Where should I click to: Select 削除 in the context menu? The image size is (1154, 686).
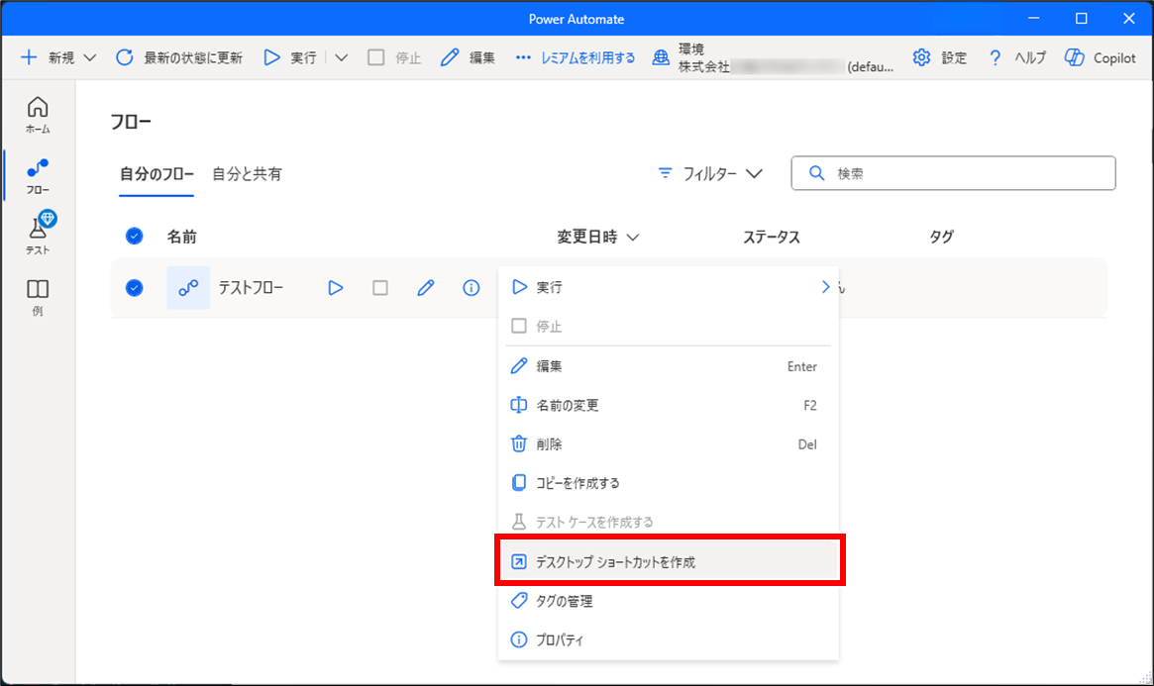coord(550,444)
